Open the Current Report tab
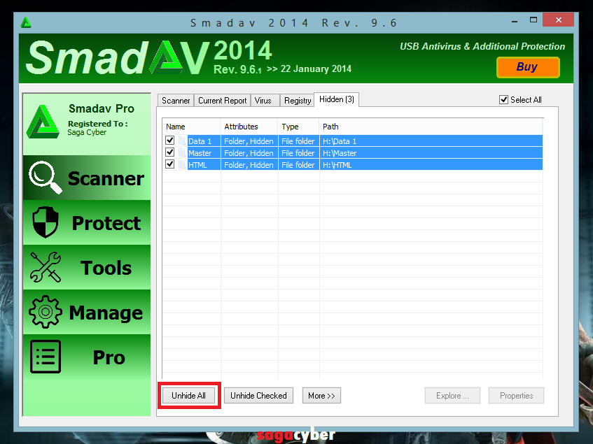593x444 pixels. point(223,101)
